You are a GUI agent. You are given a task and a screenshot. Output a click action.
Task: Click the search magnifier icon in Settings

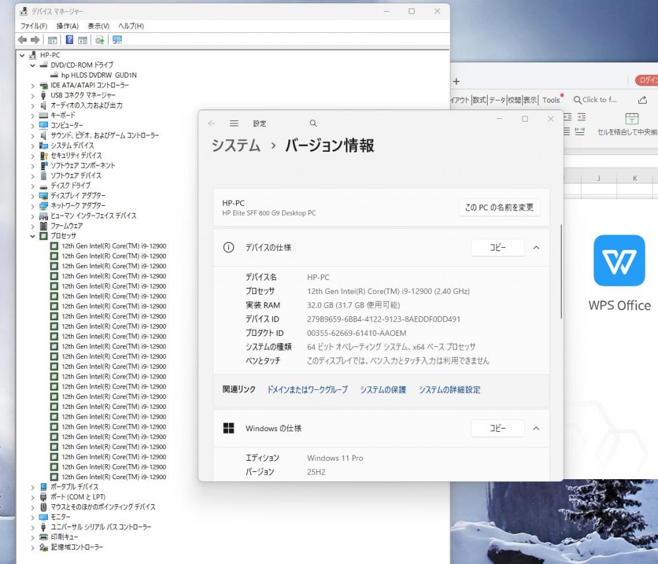(x=313, y=124)
